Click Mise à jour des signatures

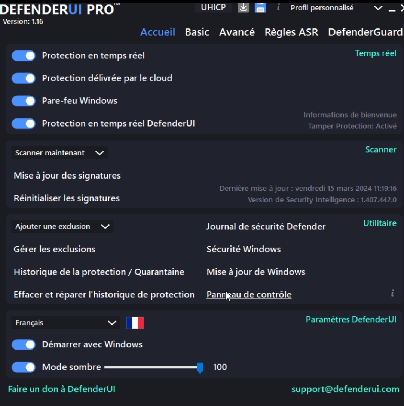(x=67, y=176)
